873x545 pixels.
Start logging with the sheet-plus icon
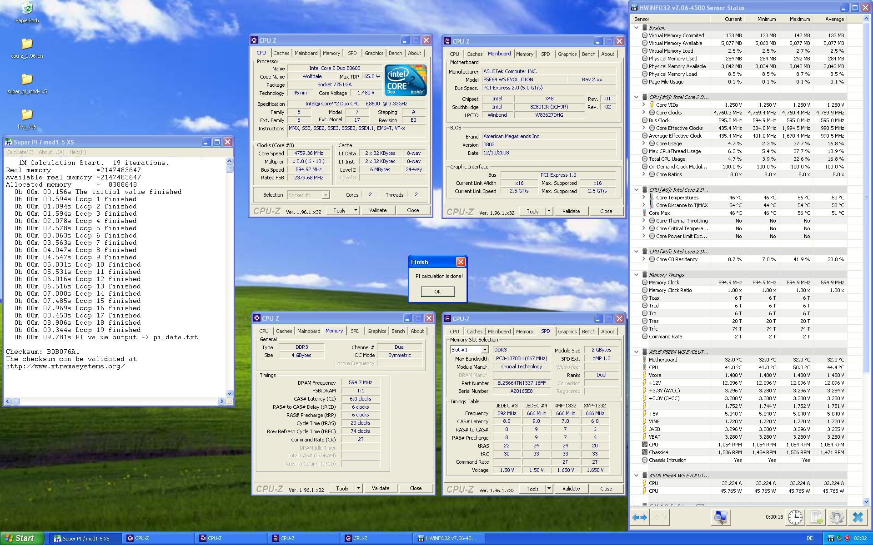[816, 517]
